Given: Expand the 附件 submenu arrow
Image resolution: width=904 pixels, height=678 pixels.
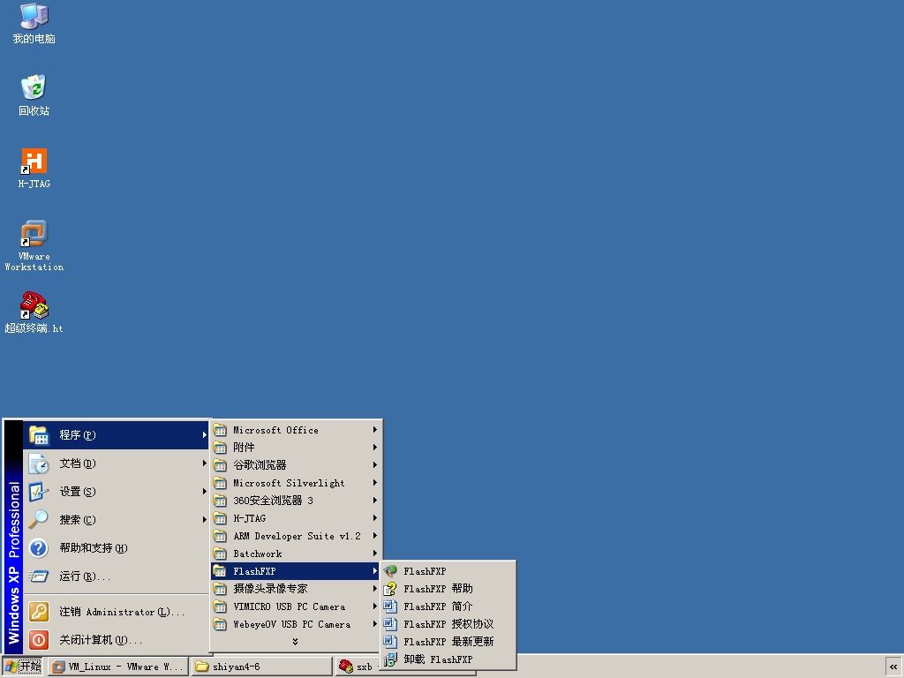Looking at the screenshot, I should point(374,448).
